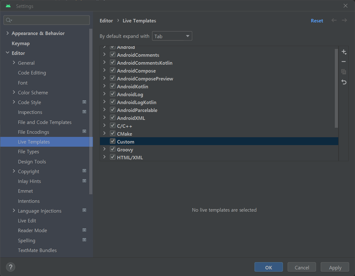Expand the Code Style subsection
The image size is (355, 276).
click(14, 102)
